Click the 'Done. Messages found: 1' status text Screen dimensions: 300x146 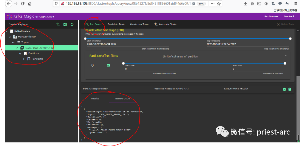coord(96,89)
